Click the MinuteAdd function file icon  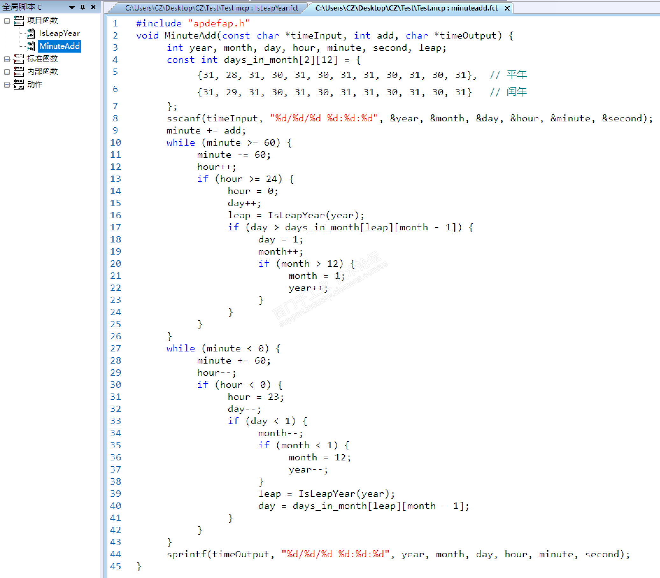coord(31,46)
